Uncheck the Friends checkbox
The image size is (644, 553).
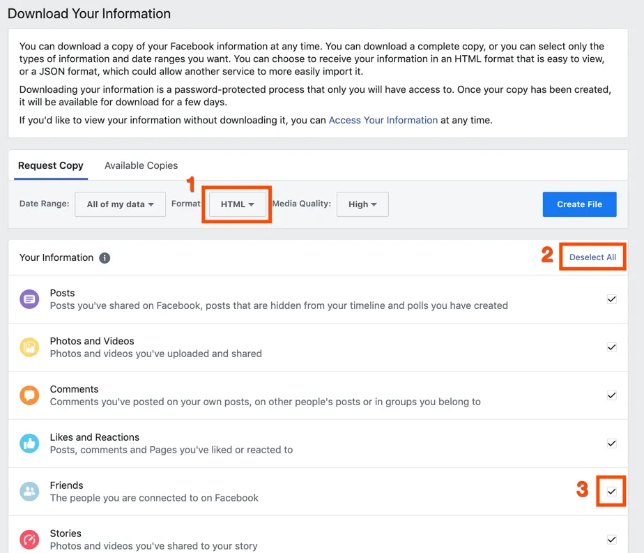point(611,492)
